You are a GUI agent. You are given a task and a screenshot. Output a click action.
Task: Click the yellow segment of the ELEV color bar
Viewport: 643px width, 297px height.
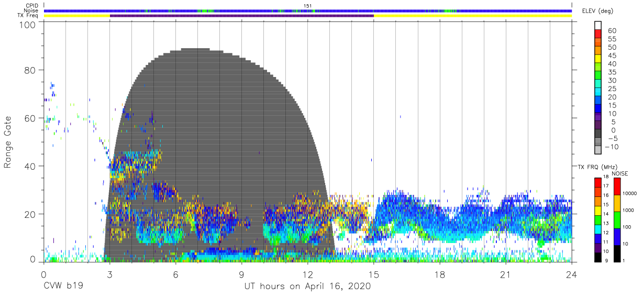coord(598,59)
